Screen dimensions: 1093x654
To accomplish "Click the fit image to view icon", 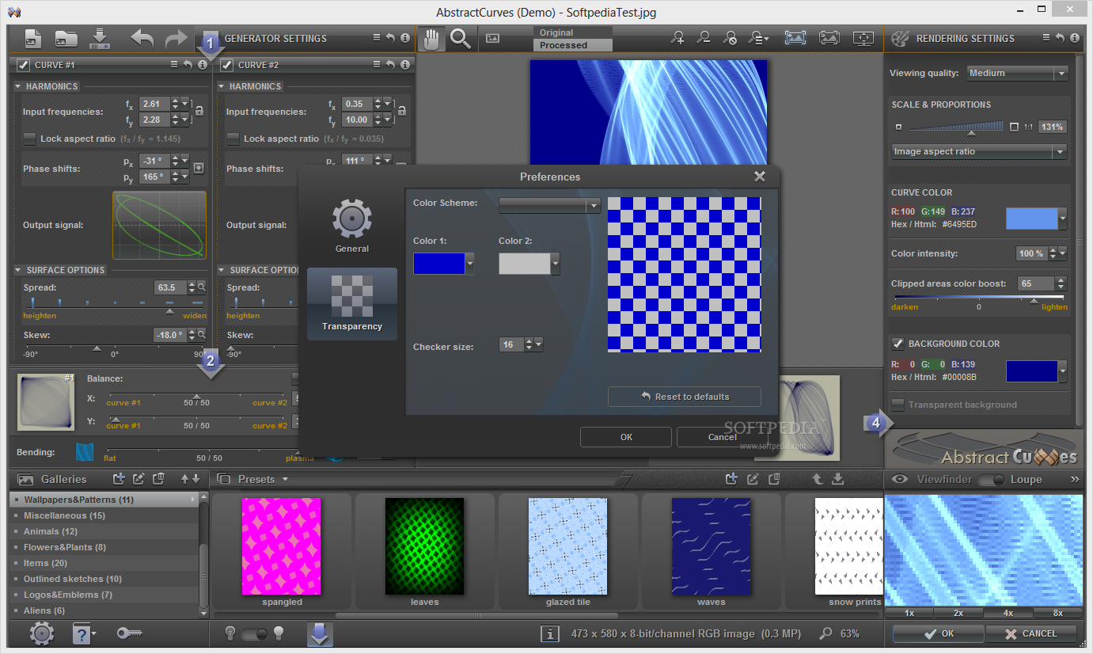I will [795, 37].
